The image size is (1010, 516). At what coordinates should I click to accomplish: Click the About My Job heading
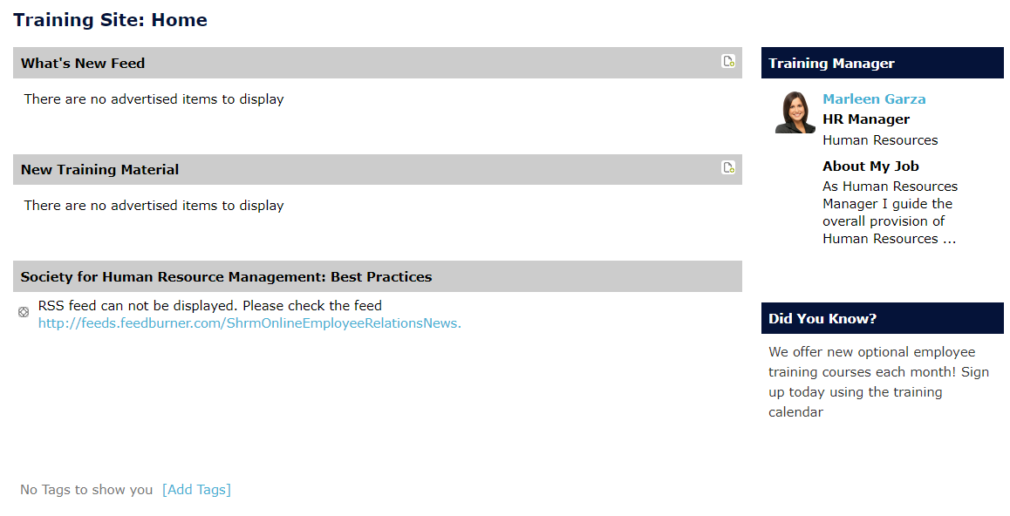click(x=870, y=166)
